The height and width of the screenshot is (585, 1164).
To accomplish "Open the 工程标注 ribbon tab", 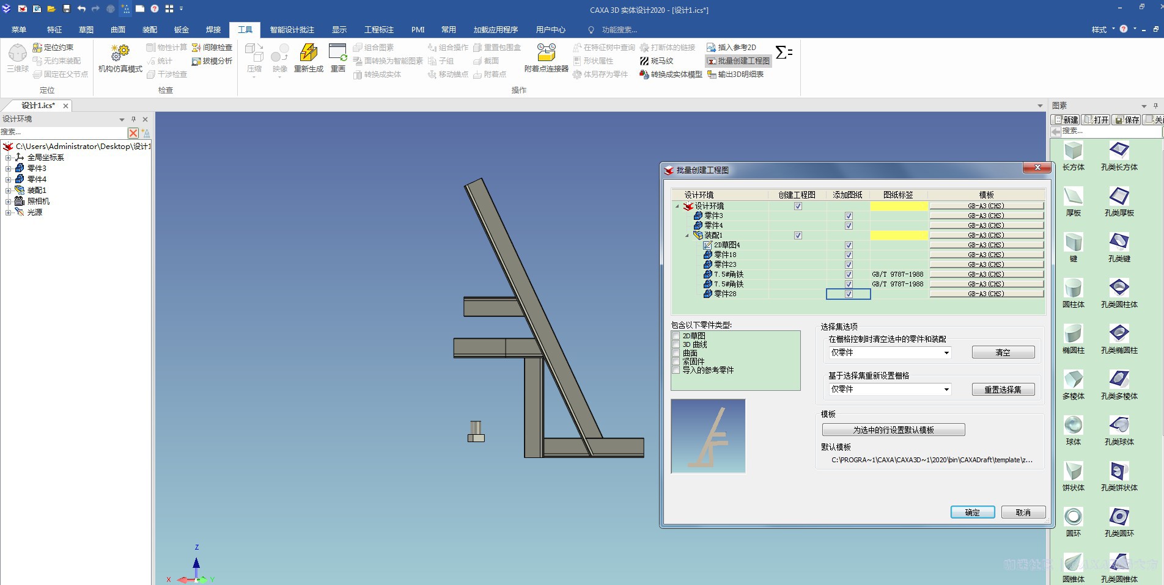I will 378,30.
